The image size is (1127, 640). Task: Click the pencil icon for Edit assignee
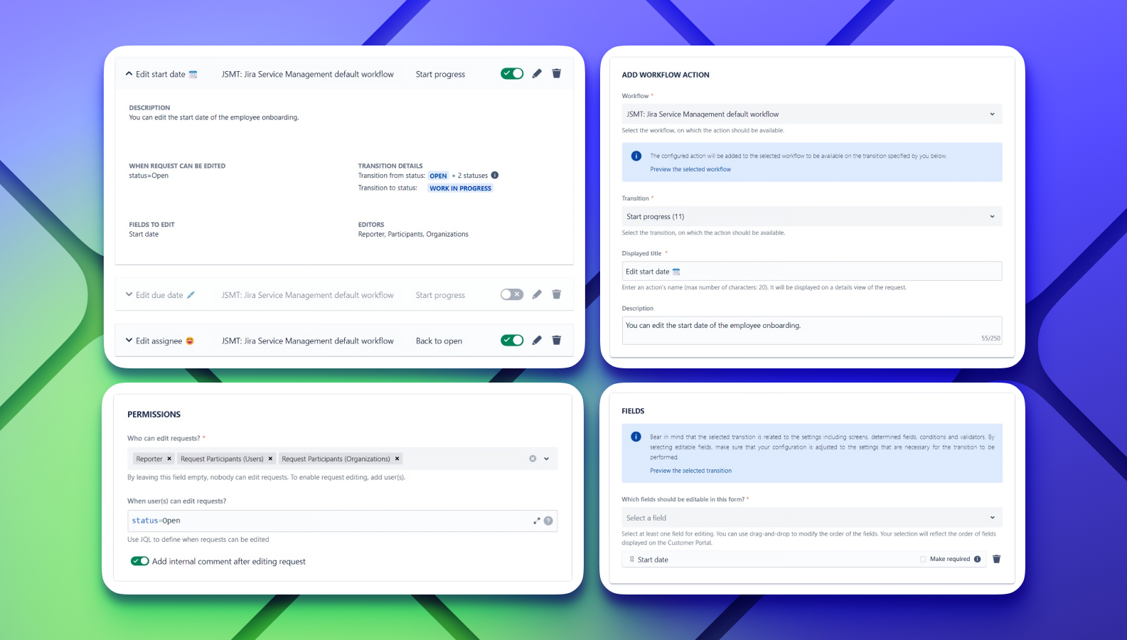click(x=537, y=340)
